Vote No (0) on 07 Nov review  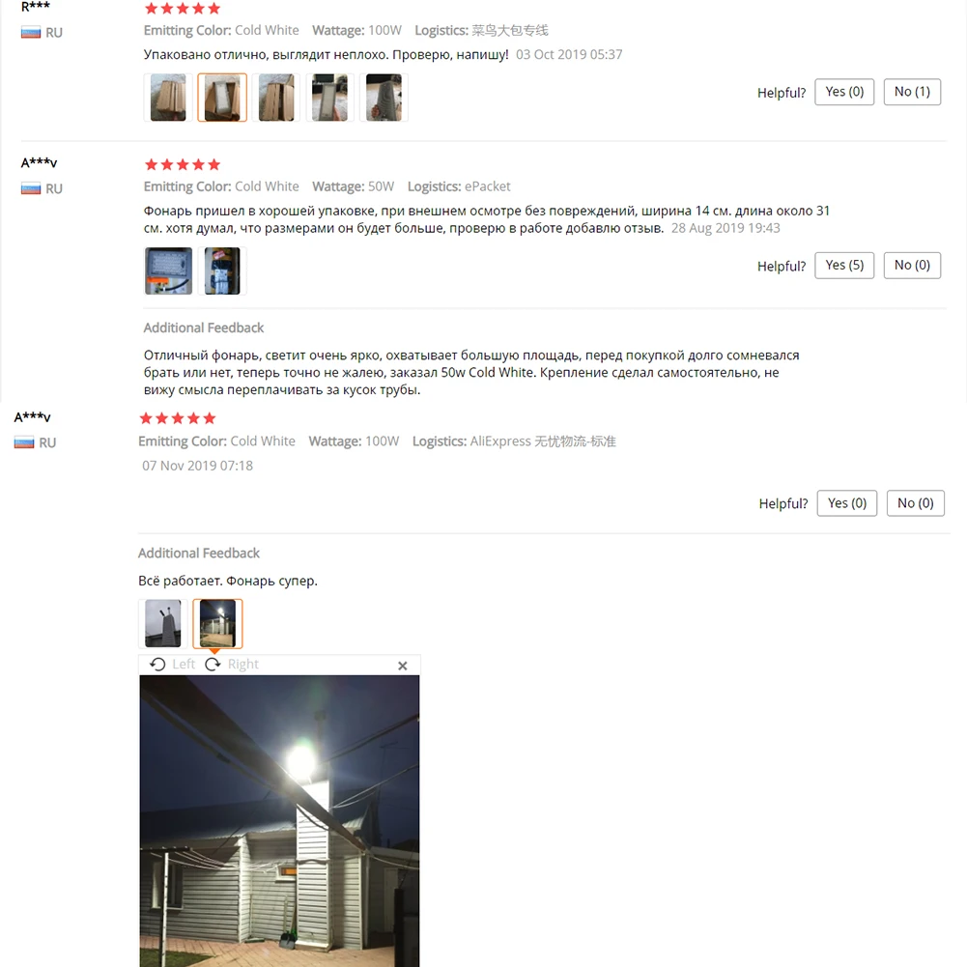point(915,503)
